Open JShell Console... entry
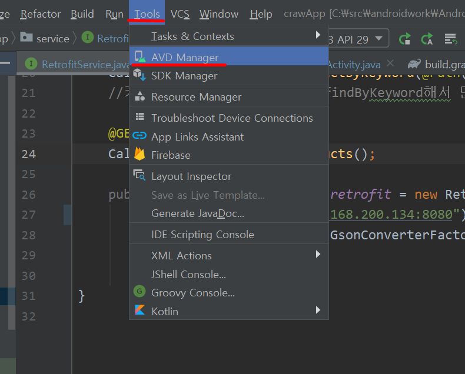This screenshot has height=374, width=465. 229,275
